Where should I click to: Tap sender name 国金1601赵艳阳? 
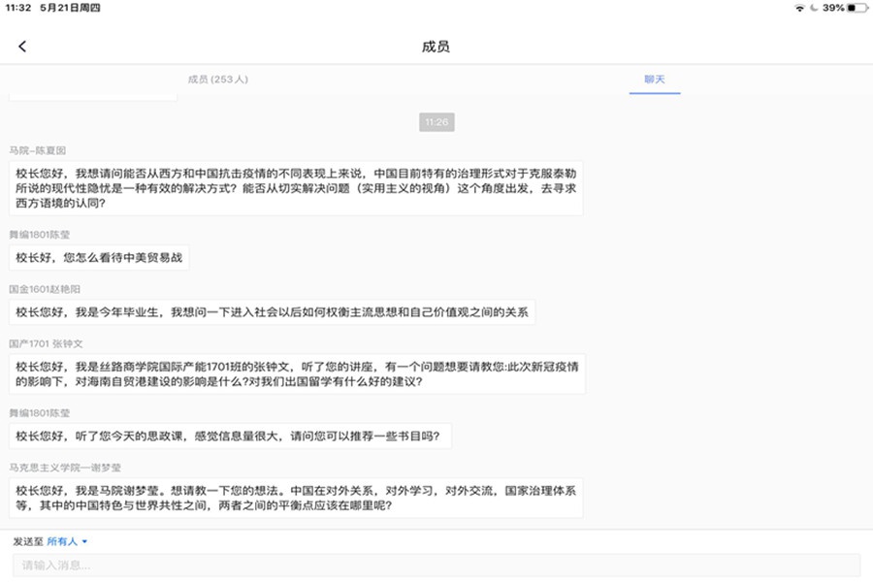coord(45,289)
